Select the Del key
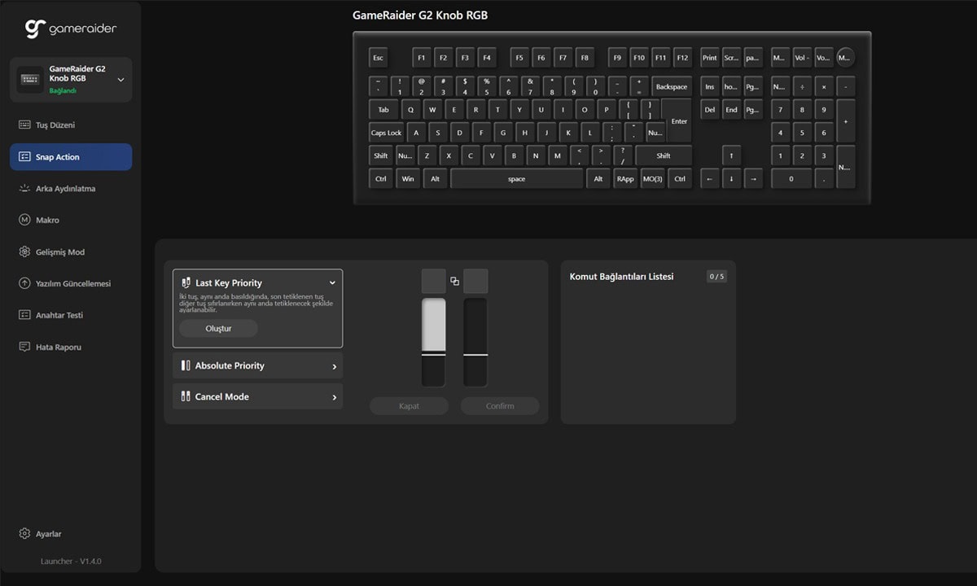Image resolution: width=977 pixels, height=586 pixels. [710, 110]
